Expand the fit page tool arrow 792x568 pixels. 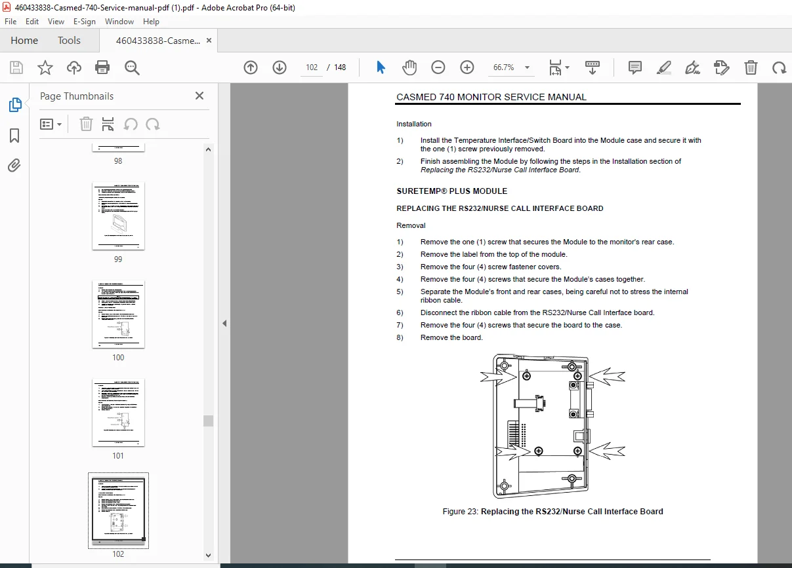point(568,67)
